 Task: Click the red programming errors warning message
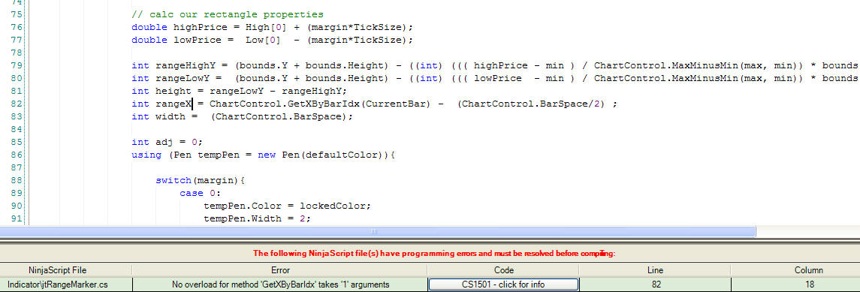tap(434, 254)
